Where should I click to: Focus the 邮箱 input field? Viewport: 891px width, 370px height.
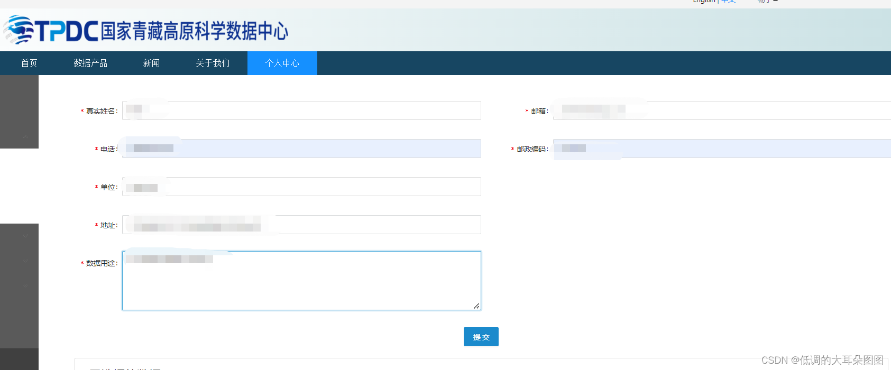pyautogui.click(x=722, y=110)
